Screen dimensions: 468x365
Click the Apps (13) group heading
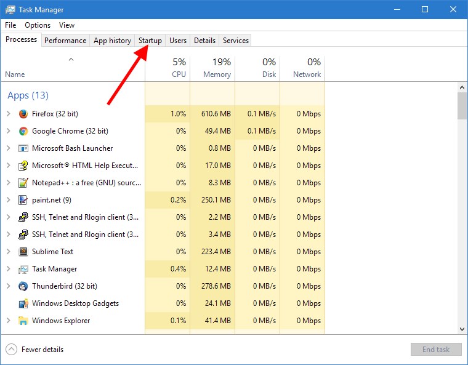click(x=28, y=95)
